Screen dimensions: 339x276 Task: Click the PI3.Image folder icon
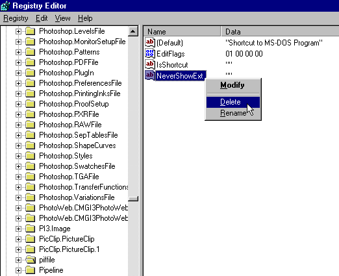coord(31,229)
